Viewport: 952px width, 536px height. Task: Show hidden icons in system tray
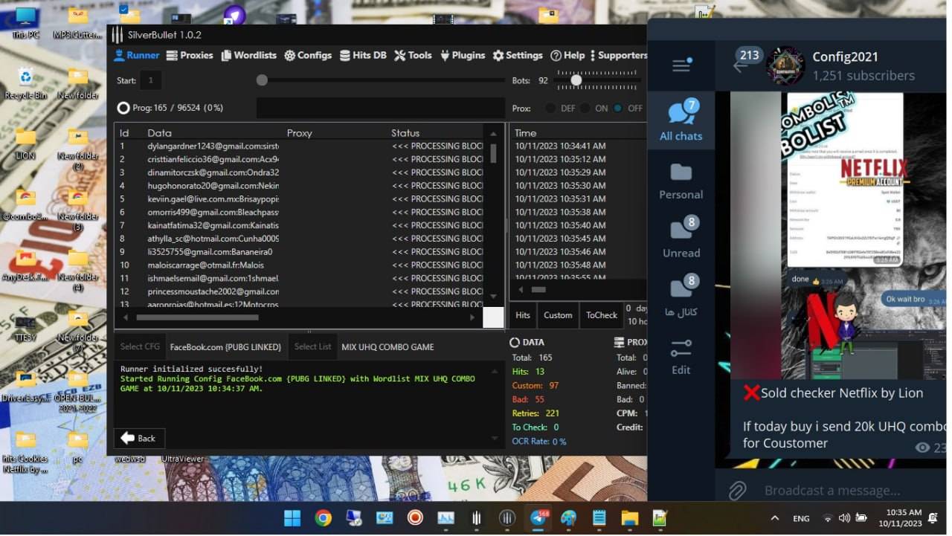pos(774,518)
